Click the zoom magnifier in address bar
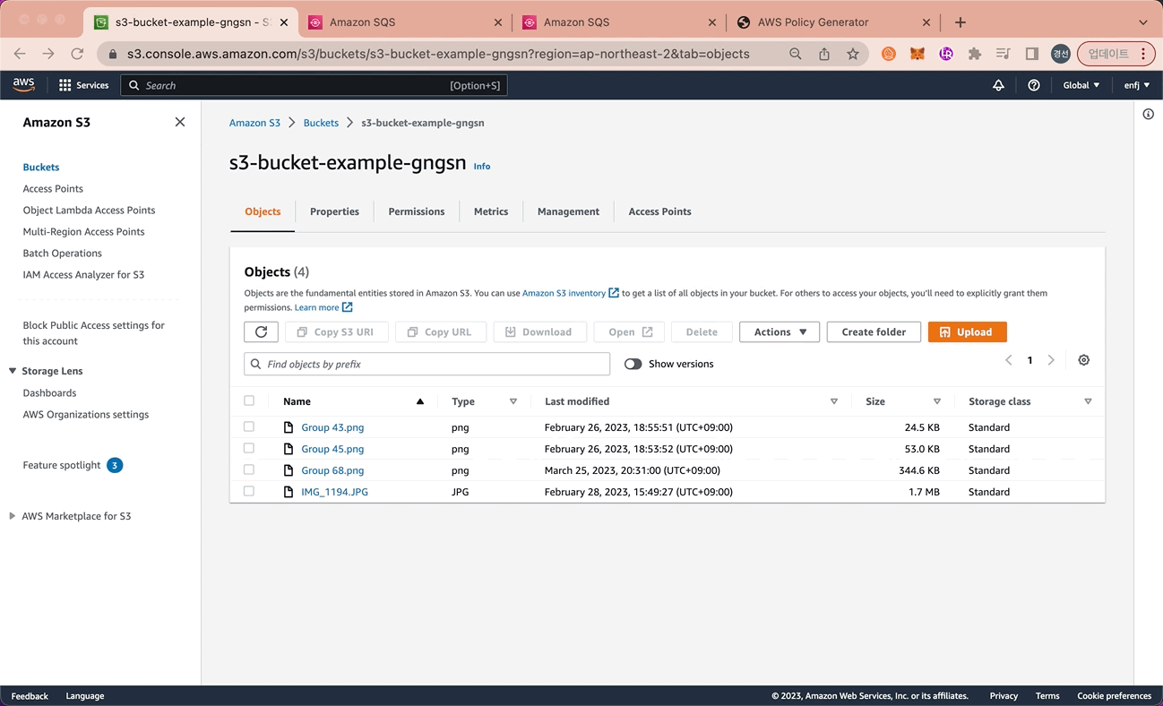Screen dimensions: 1163x706 [796, 54]
